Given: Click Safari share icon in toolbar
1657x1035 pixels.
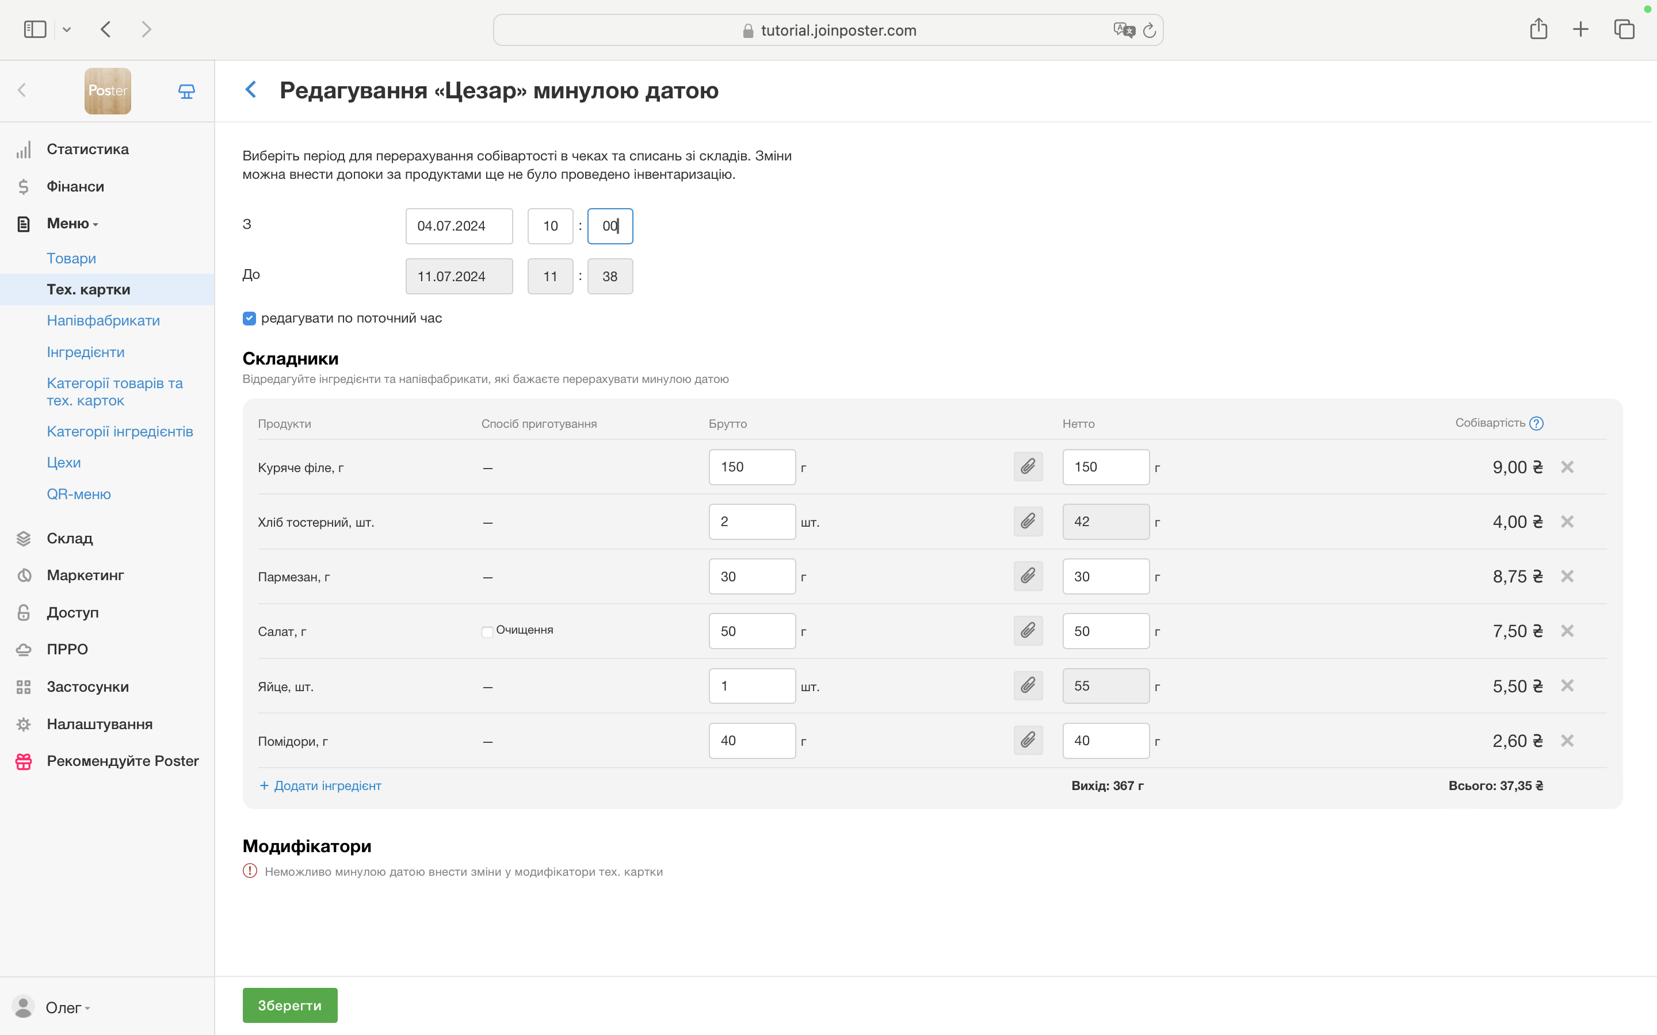Looking at the screenshot, I should click(1538, 29).
